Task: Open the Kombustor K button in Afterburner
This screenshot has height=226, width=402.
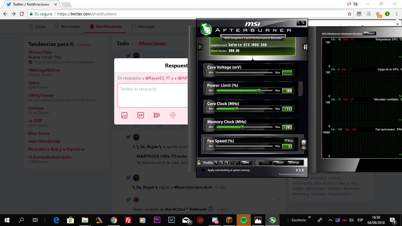Action: click(x=200, y=47)
